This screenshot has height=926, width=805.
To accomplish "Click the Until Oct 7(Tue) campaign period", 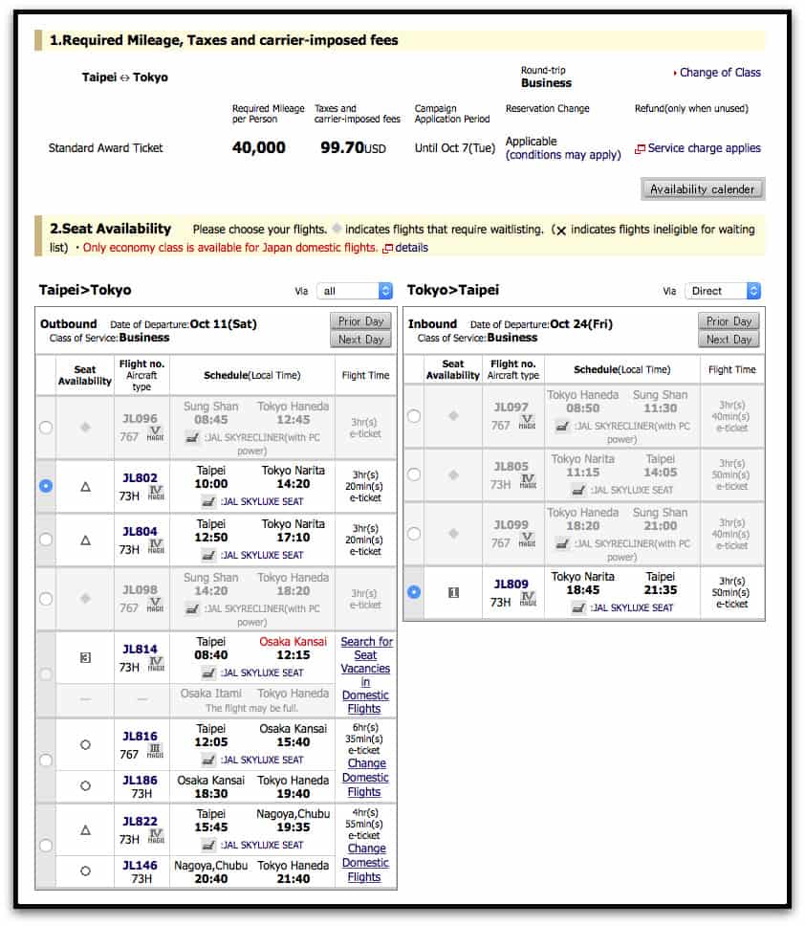I will coord(454,148).
